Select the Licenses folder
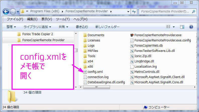Screen dimensions: 199x112 (92, 40)
